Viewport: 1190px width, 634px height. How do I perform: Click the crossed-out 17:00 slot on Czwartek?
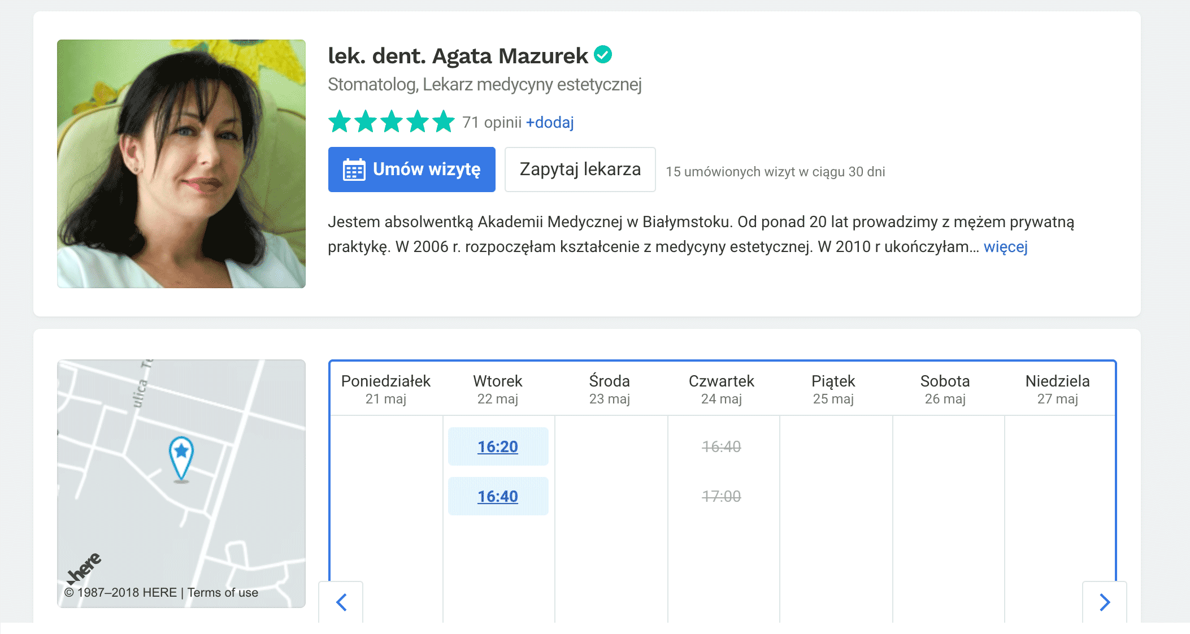click(x=722, y=496)
